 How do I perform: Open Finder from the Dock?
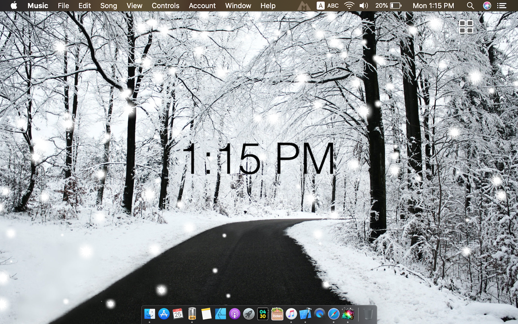(x=150, y=315)
